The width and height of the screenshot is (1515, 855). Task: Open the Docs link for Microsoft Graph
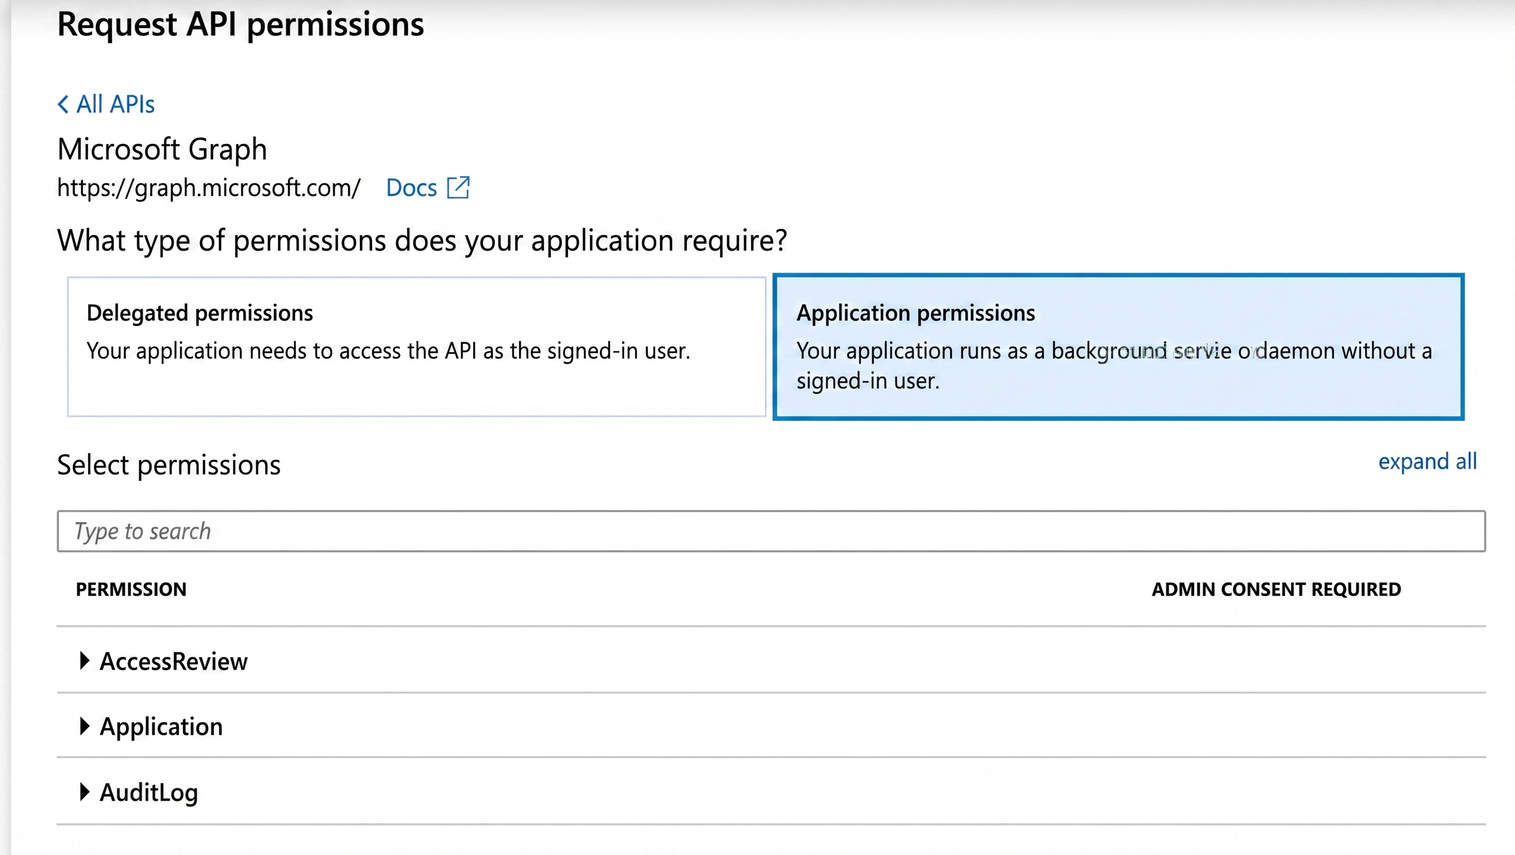411,188
